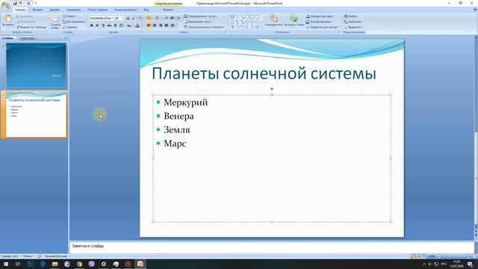The image size is (478, 269).
Task: Open Chrome from taskbar
Action: point(79,264)
